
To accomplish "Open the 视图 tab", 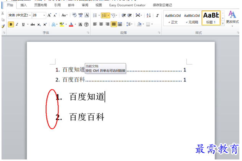I will (x=99, y=5).
